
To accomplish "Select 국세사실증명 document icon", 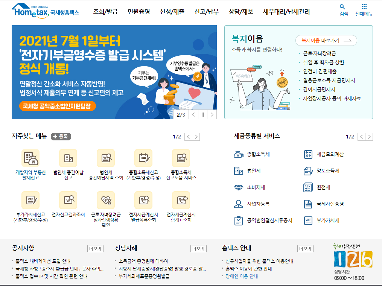I will pyautogui.click(x=308, y=204).
